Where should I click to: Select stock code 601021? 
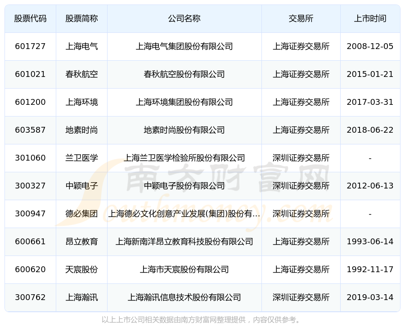click(x=30, y=74)
